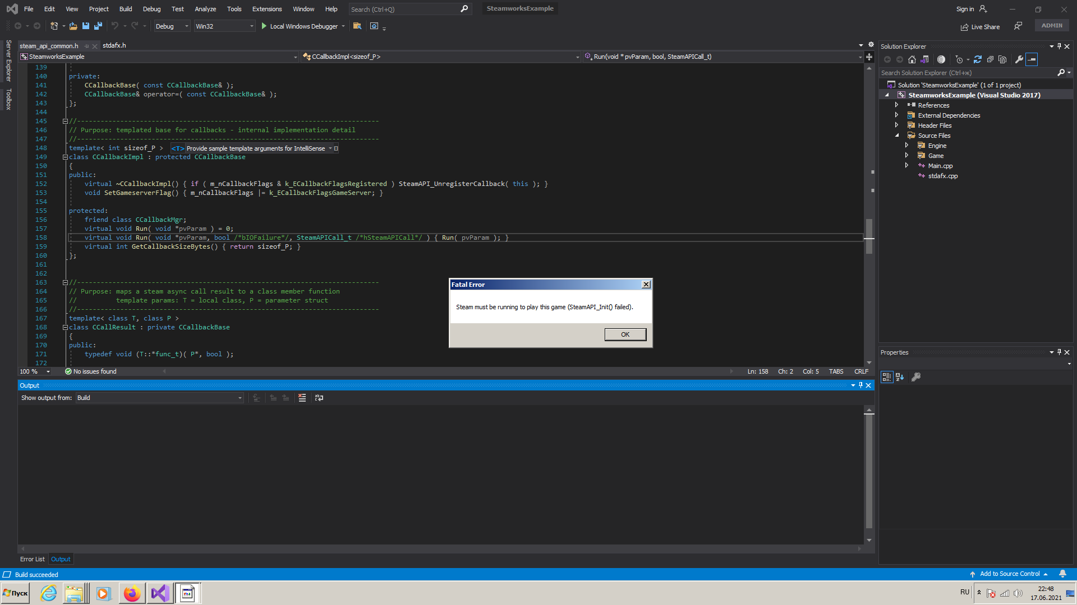Open the Server Explorer side tab
Image resolution: width=1077 pixels, height=605 pixels.
tap(8, 61)
